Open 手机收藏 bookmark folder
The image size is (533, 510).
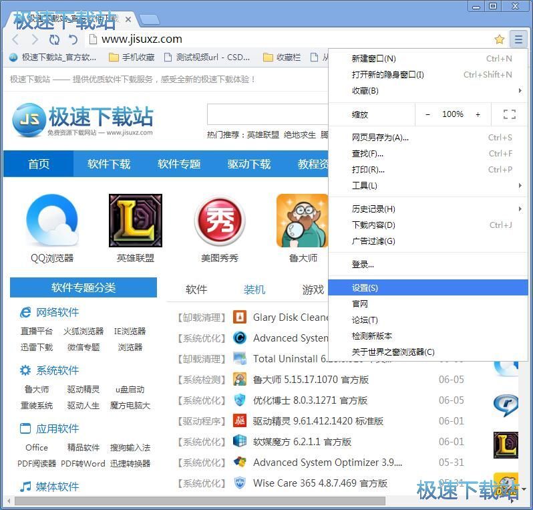coord(132,57)
